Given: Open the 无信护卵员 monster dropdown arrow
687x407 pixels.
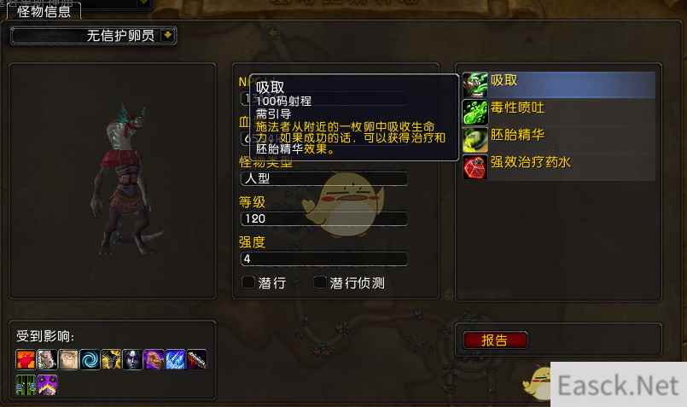Looking at the screenshot, I should 167,35.
